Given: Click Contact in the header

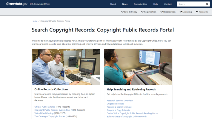Looking at the screenshot, I should click(x=168, y=4).
